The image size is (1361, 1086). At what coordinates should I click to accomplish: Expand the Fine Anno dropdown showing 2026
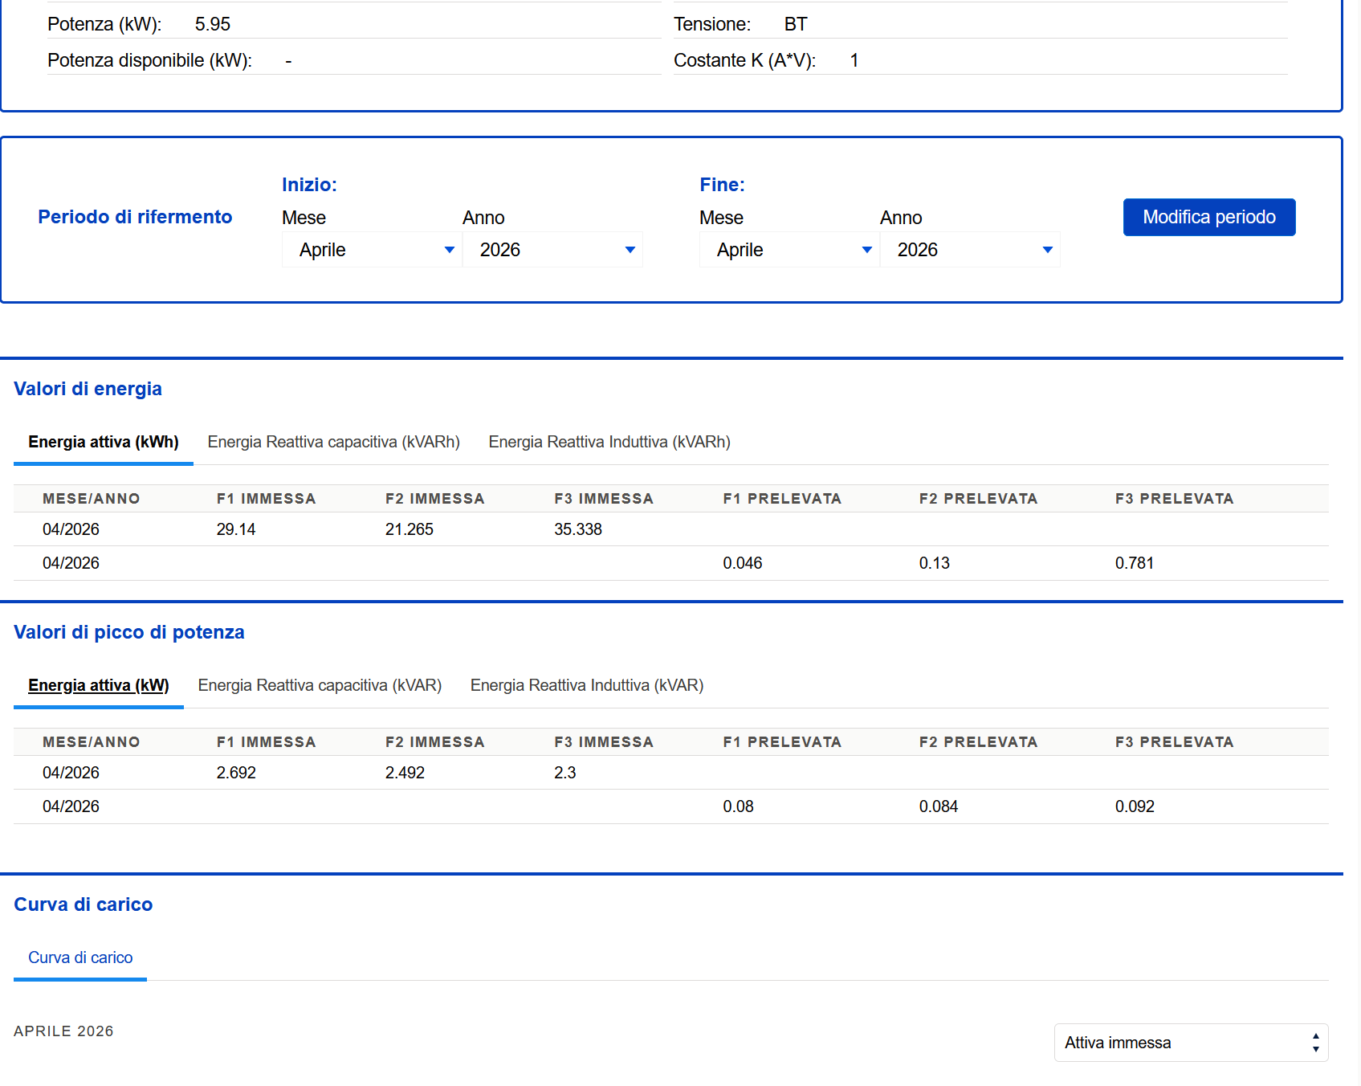(x=970, y=250)
